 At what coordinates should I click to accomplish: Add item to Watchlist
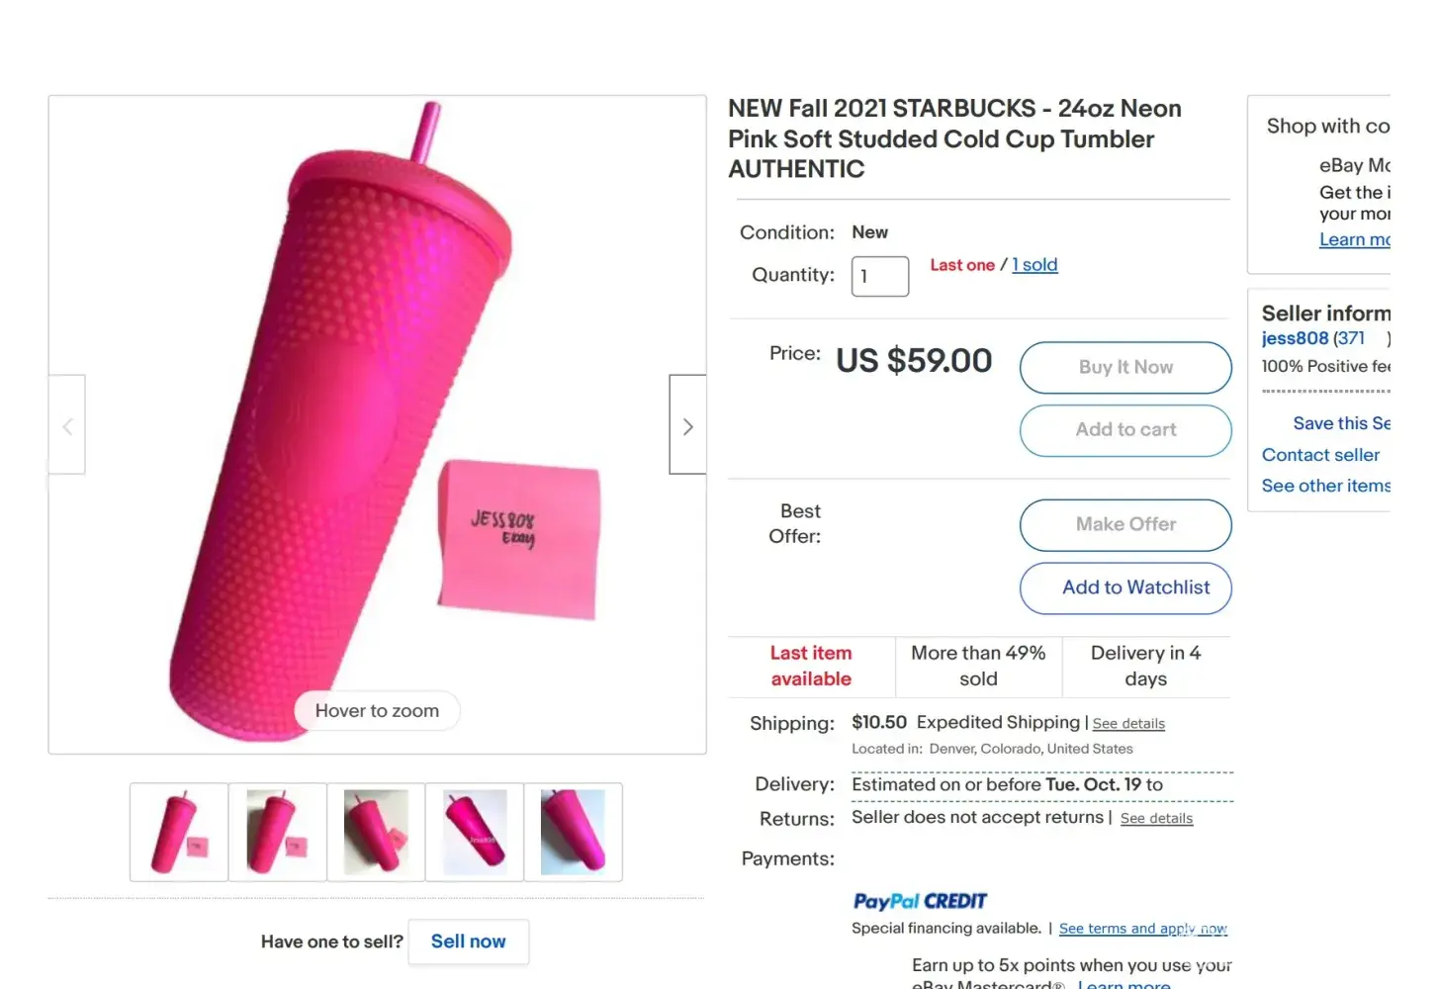click(x=1125, y=587)
